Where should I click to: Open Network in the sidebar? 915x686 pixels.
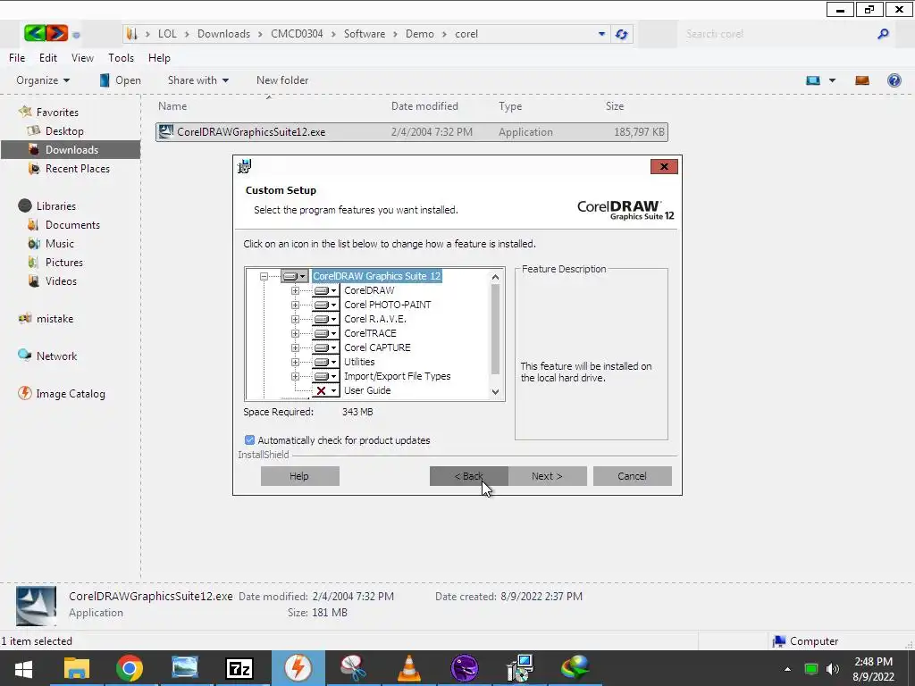pyautogui.click(x=56, y=356)
